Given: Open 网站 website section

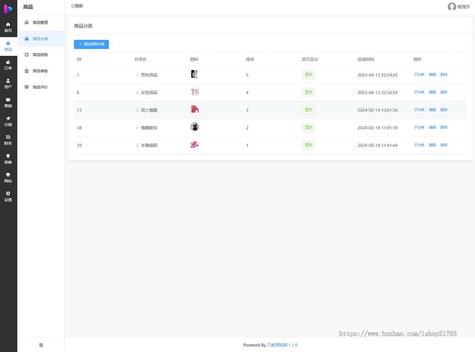Looking at the screenshot, I should 8,177.
